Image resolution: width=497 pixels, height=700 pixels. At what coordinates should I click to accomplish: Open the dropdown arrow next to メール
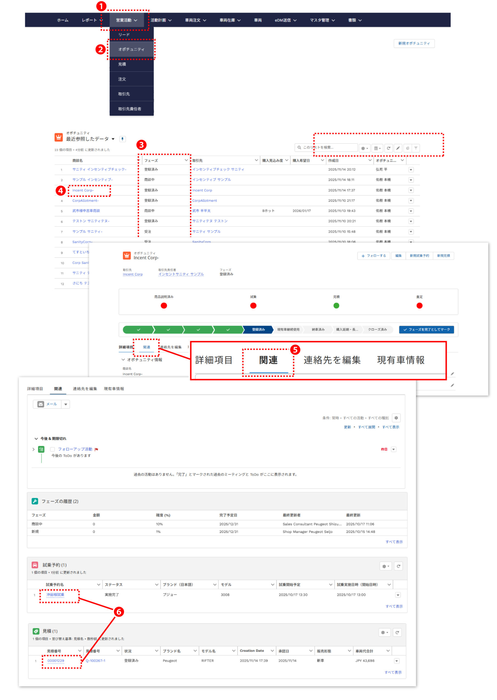pos(65,404)
